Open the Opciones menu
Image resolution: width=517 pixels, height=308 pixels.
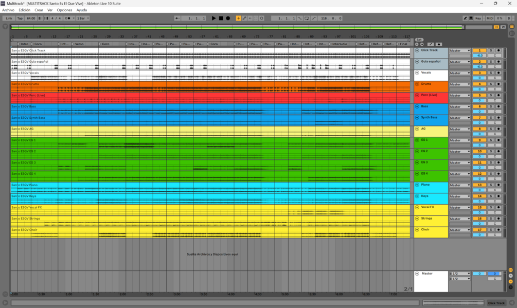(x=64, y=10)
